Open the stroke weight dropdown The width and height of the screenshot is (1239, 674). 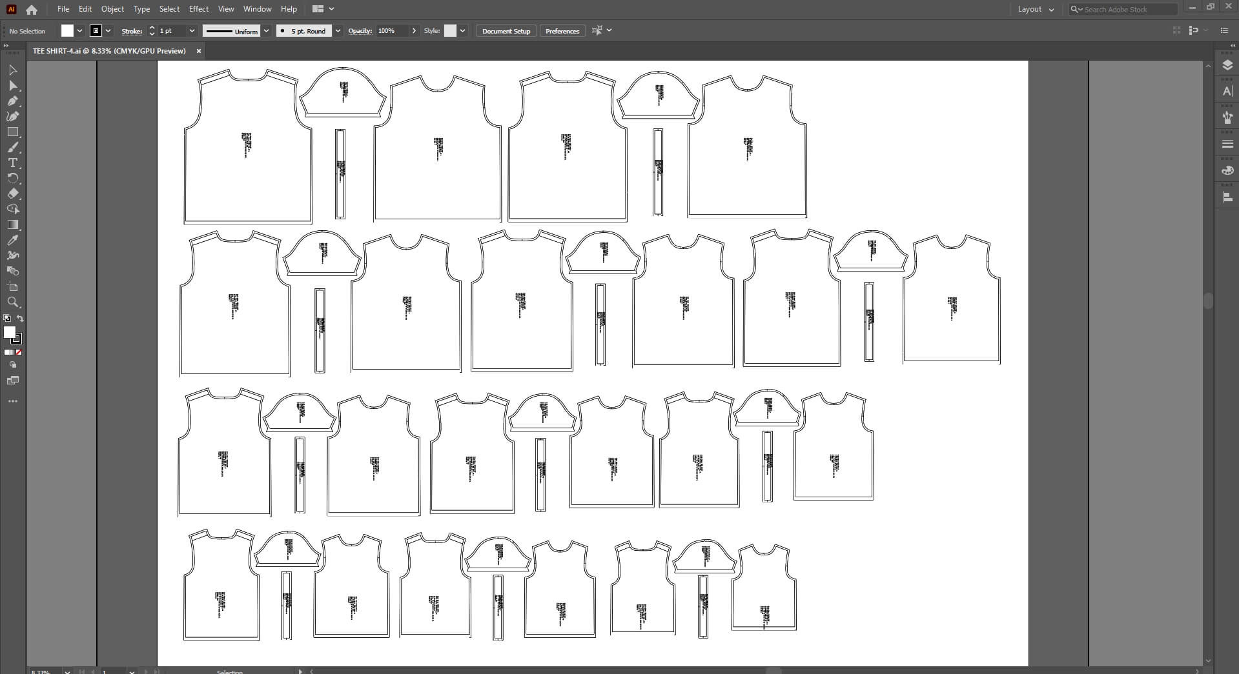[192, 31]
